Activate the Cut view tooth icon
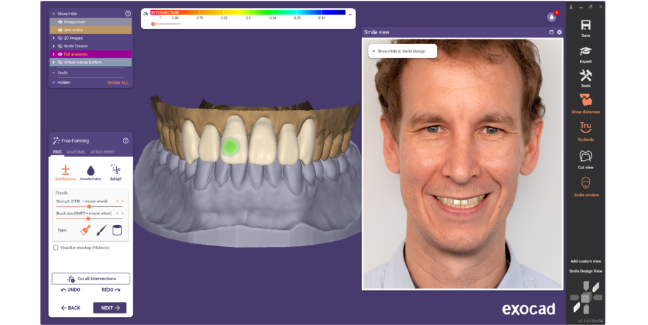Viewport: 648px width, 325px height. pos(585,156)
